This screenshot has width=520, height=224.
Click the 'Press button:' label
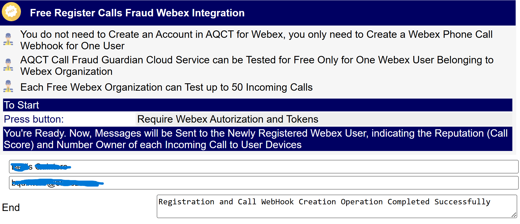pos(34,119)
